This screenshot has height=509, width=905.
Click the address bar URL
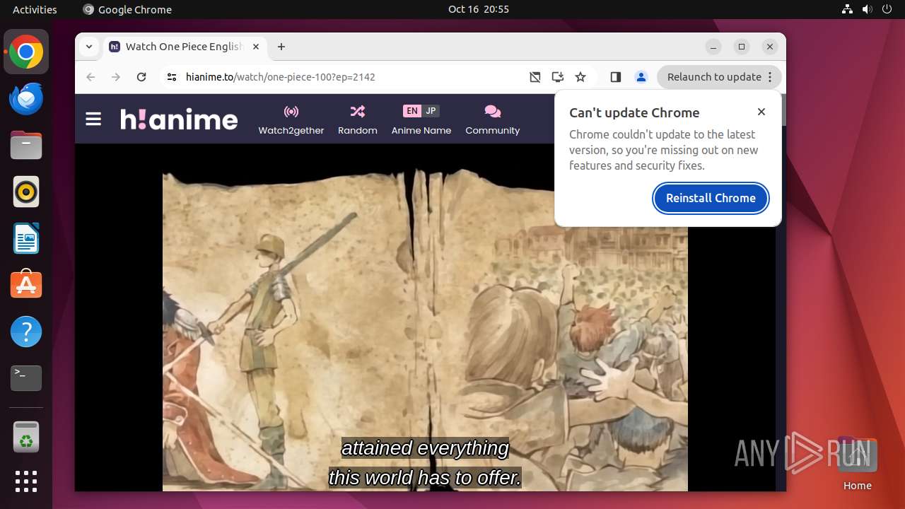coord(281,77)
